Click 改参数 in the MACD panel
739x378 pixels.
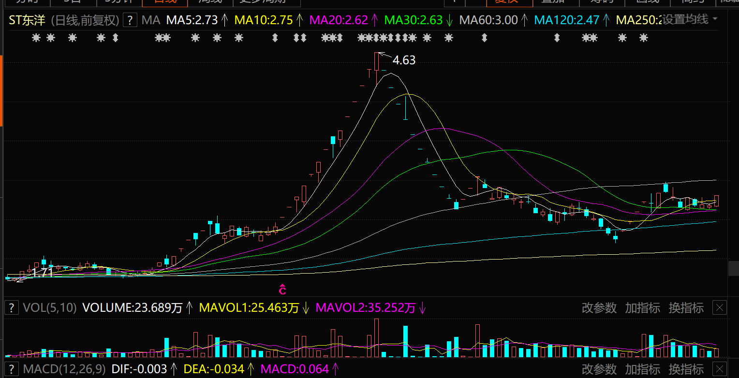click(x=599, y=369)
